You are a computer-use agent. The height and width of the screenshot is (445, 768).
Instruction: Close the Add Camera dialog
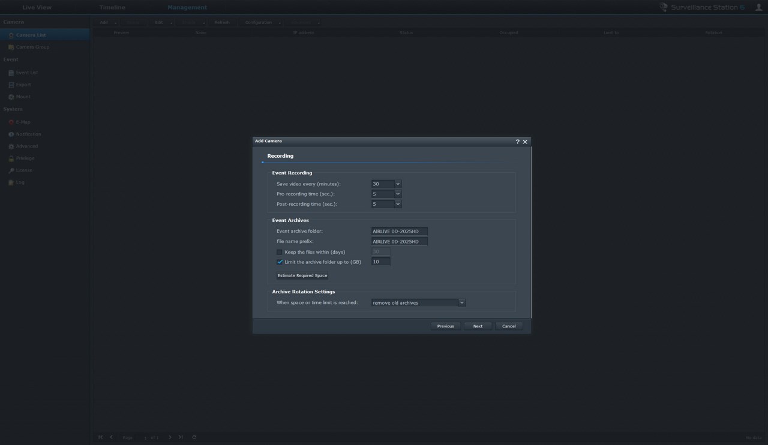coord(525,142)
